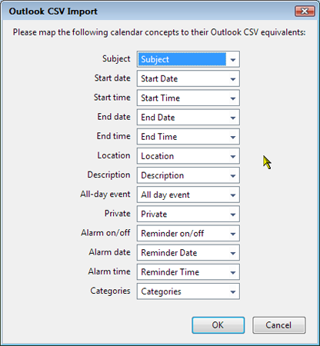This screenshot has width=320, height=346.
Task: Expand the Start Date combo box
Action: tap(188, 78)
